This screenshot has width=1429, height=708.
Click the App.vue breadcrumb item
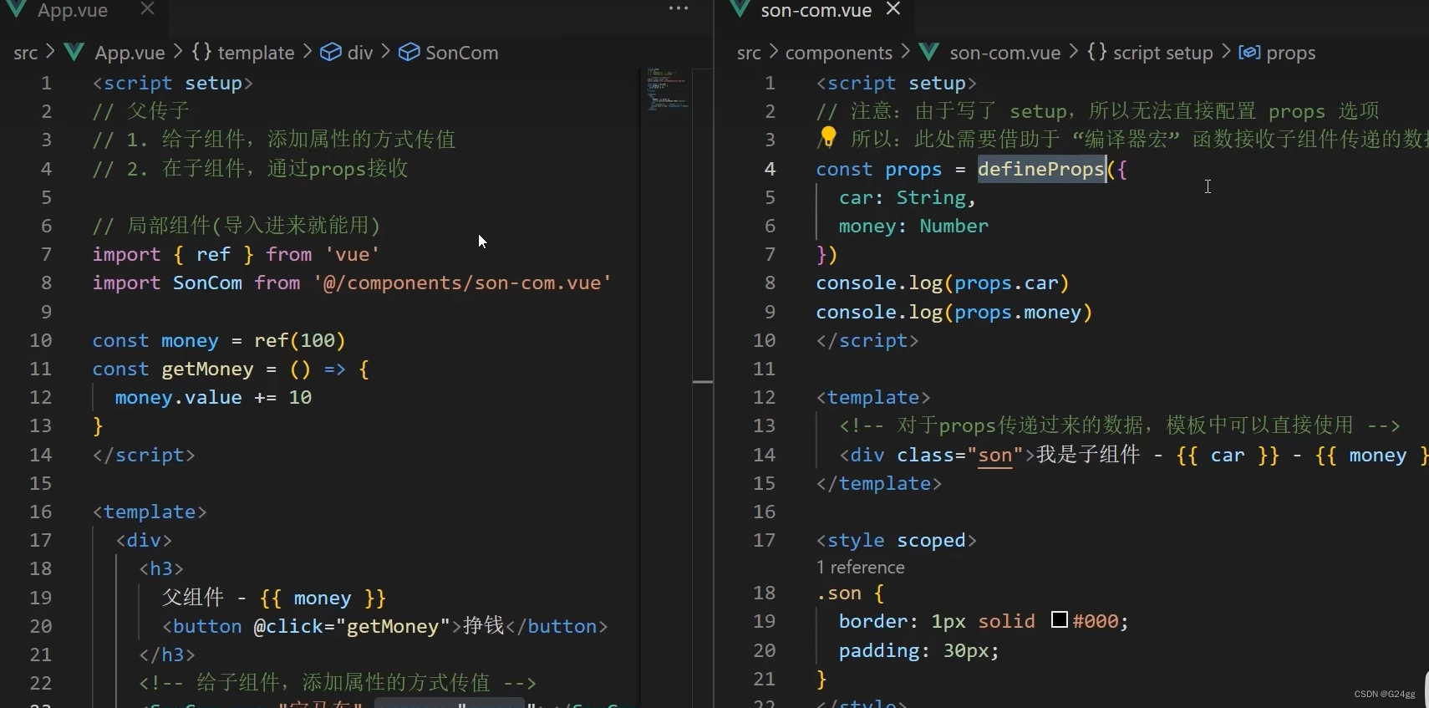(130, 53)
